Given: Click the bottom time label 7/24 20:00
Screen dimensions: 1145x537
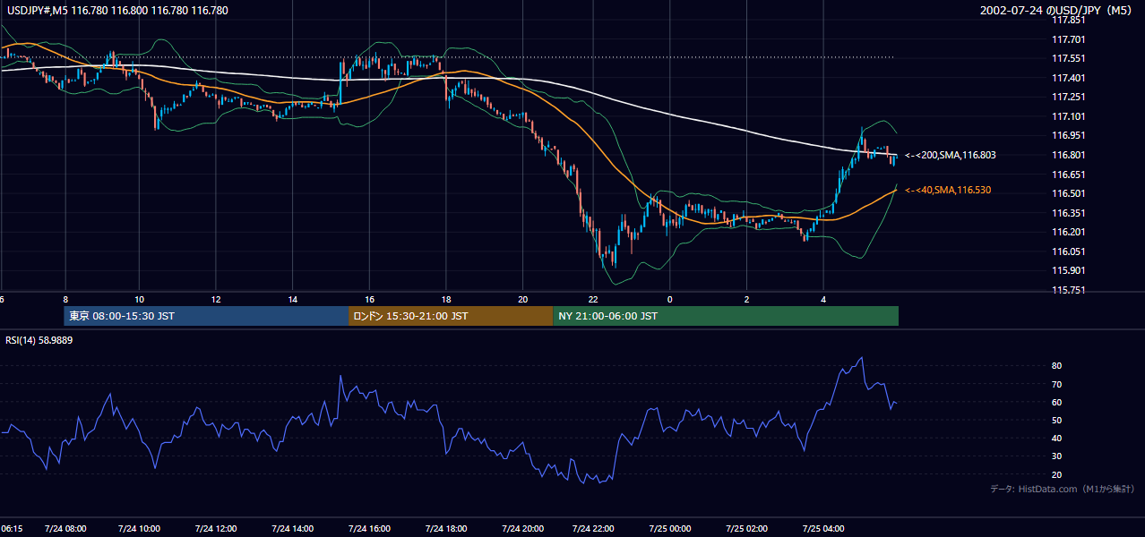Looking at the screenshot, I should [x=521, y=529].
